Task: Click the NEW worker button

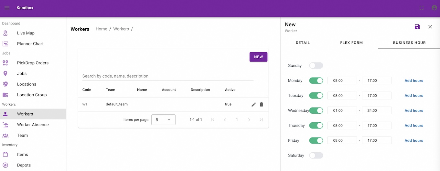Action: point(258,57)
